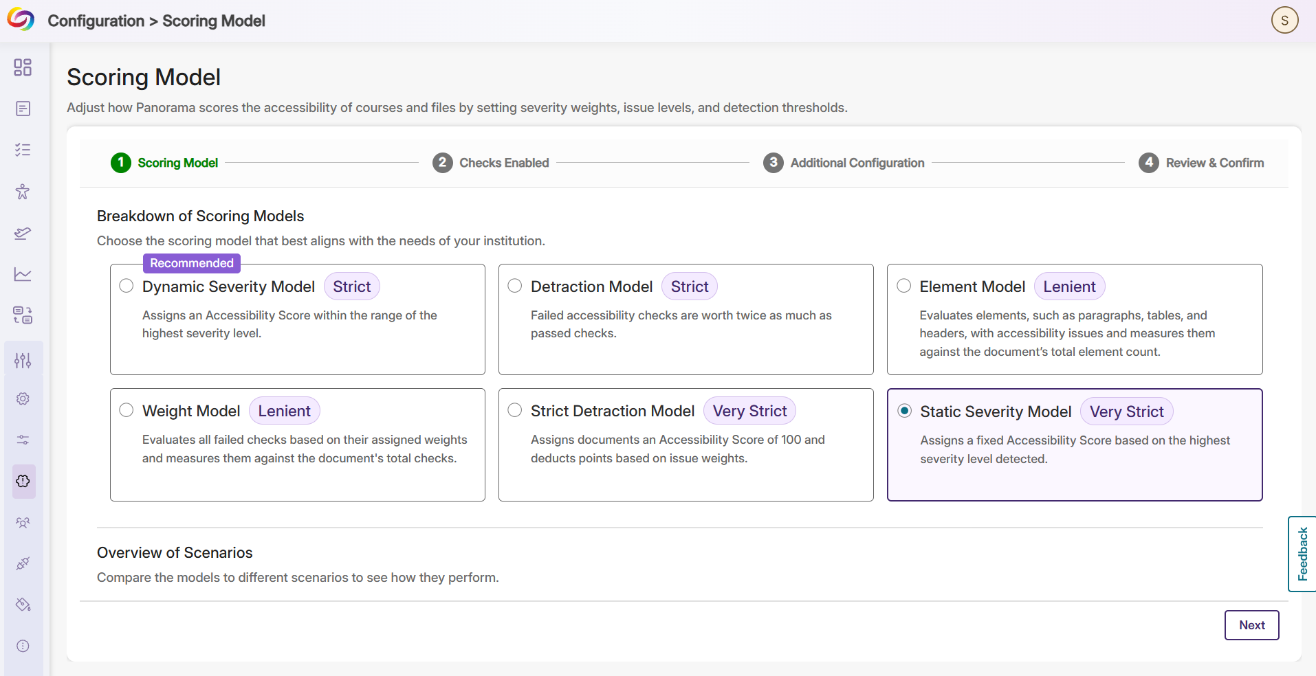Click the Strict tag on Dynamic Severity Model

pyautogui.click(x=352, y=286)
